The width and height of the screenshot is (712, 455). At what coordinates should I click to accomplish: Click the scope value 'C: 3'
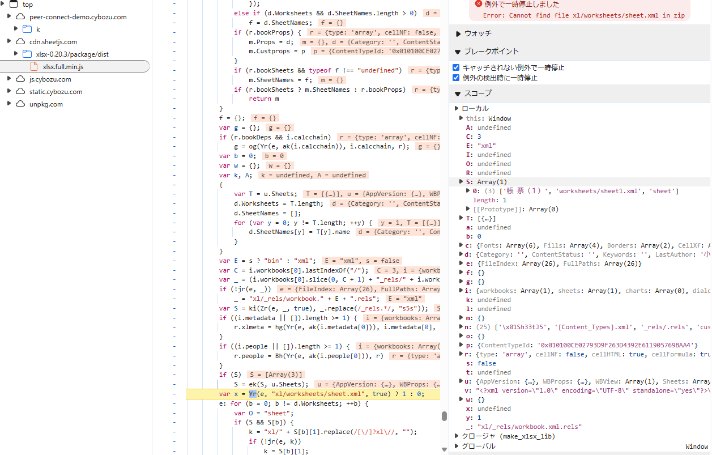pyautogui.click(x=474, y=137)
